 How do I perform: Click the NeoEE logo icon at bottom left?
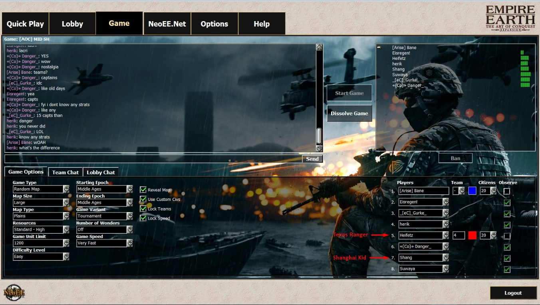coord(14,293)
